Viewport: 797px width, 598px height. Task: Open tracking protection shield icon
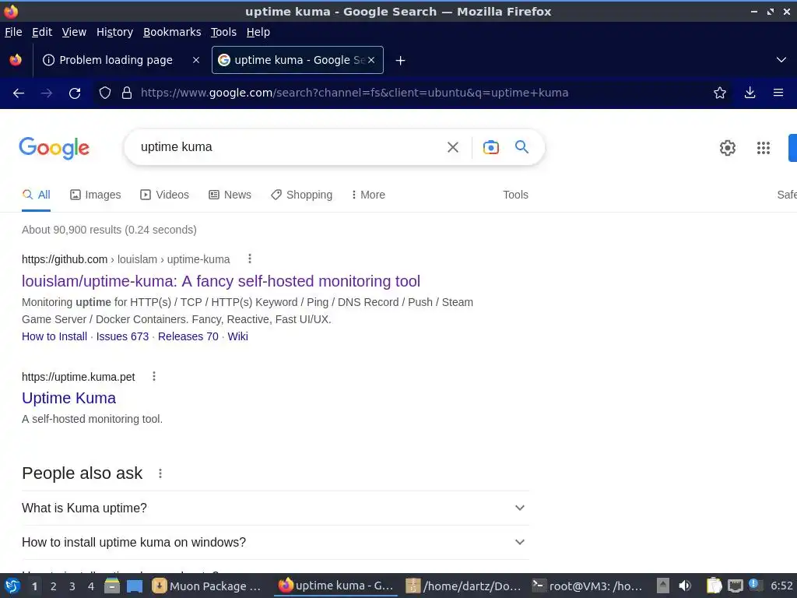point(105,93)
